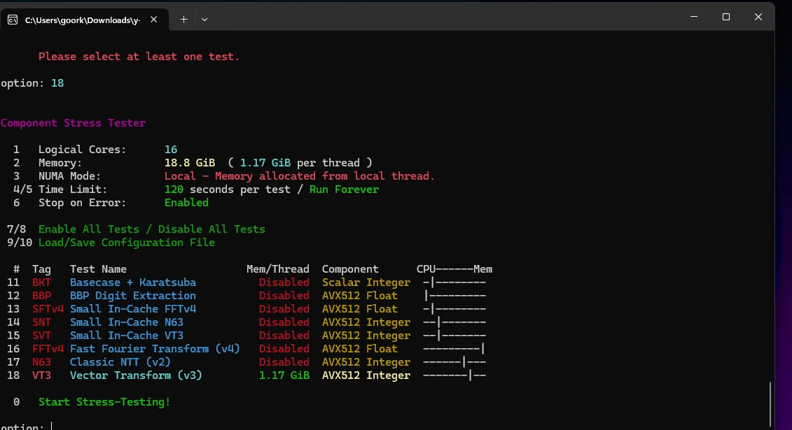
Task: Minimize the terminal window
Action: 694,17
